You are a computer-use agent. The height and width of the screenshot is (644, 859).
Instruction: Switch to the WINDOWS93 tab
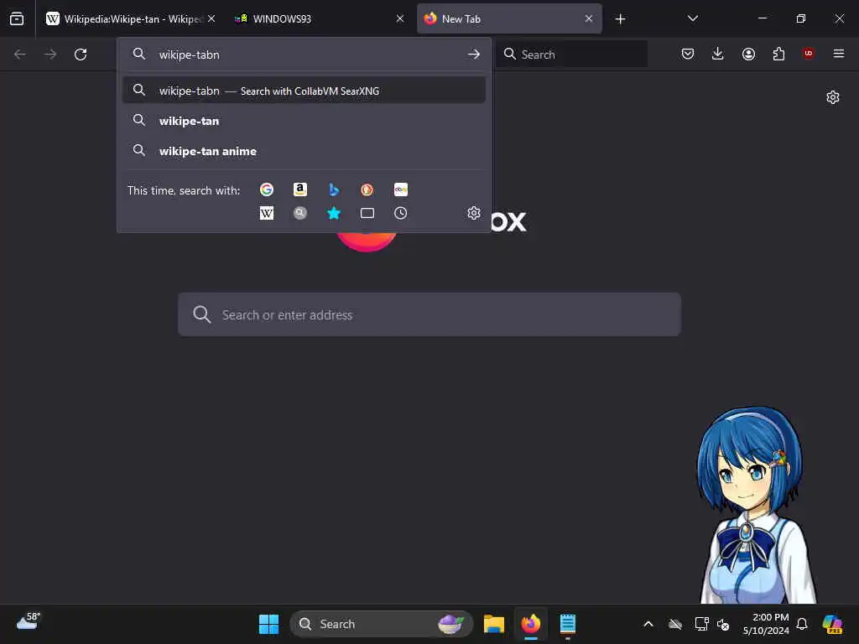(x=319, y=18)
